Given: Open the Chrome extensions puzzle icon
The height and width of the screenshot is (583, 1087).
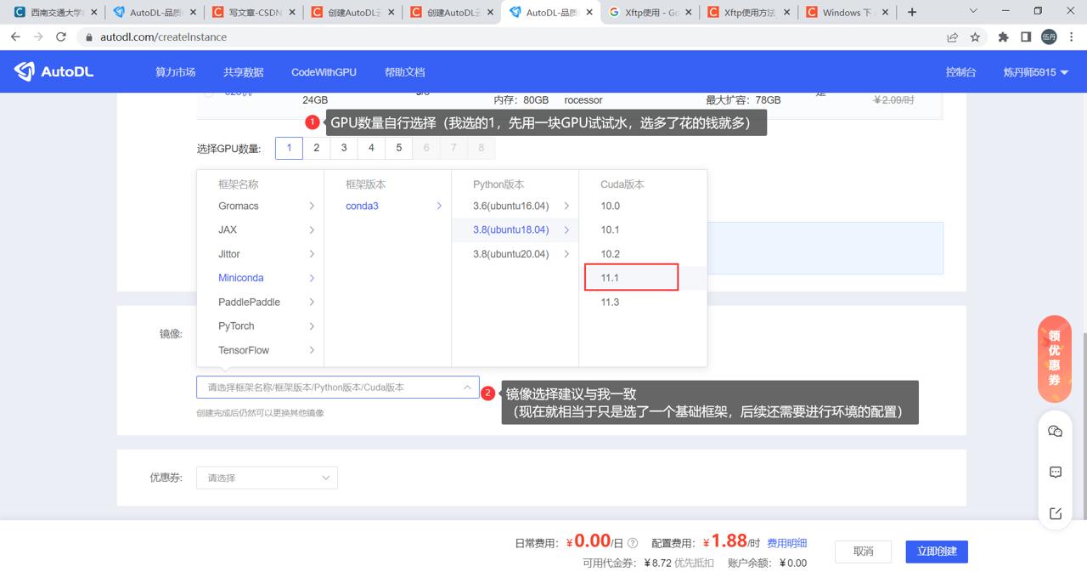Looking at the screenshot, I should (1004, 37).
